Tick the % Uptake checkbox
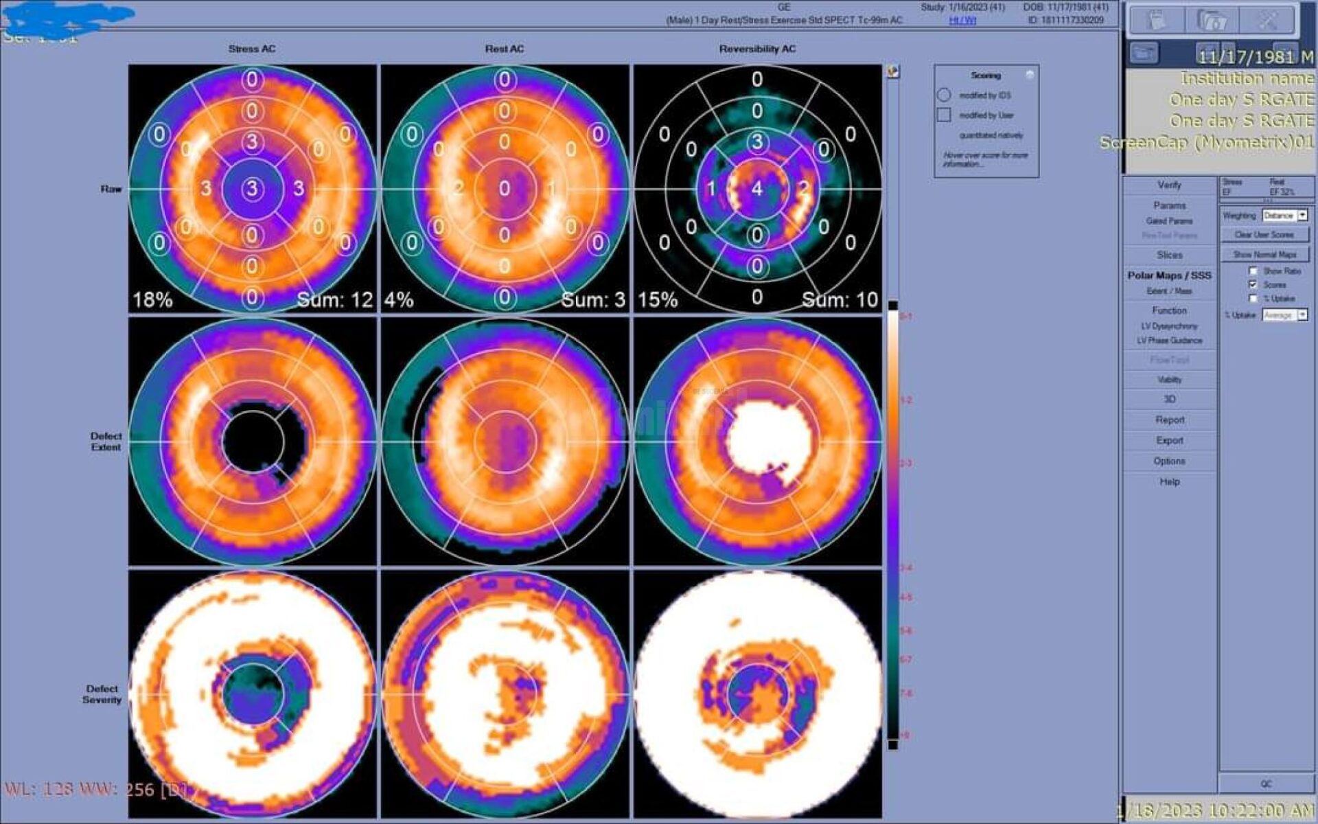 (1253, 298)
